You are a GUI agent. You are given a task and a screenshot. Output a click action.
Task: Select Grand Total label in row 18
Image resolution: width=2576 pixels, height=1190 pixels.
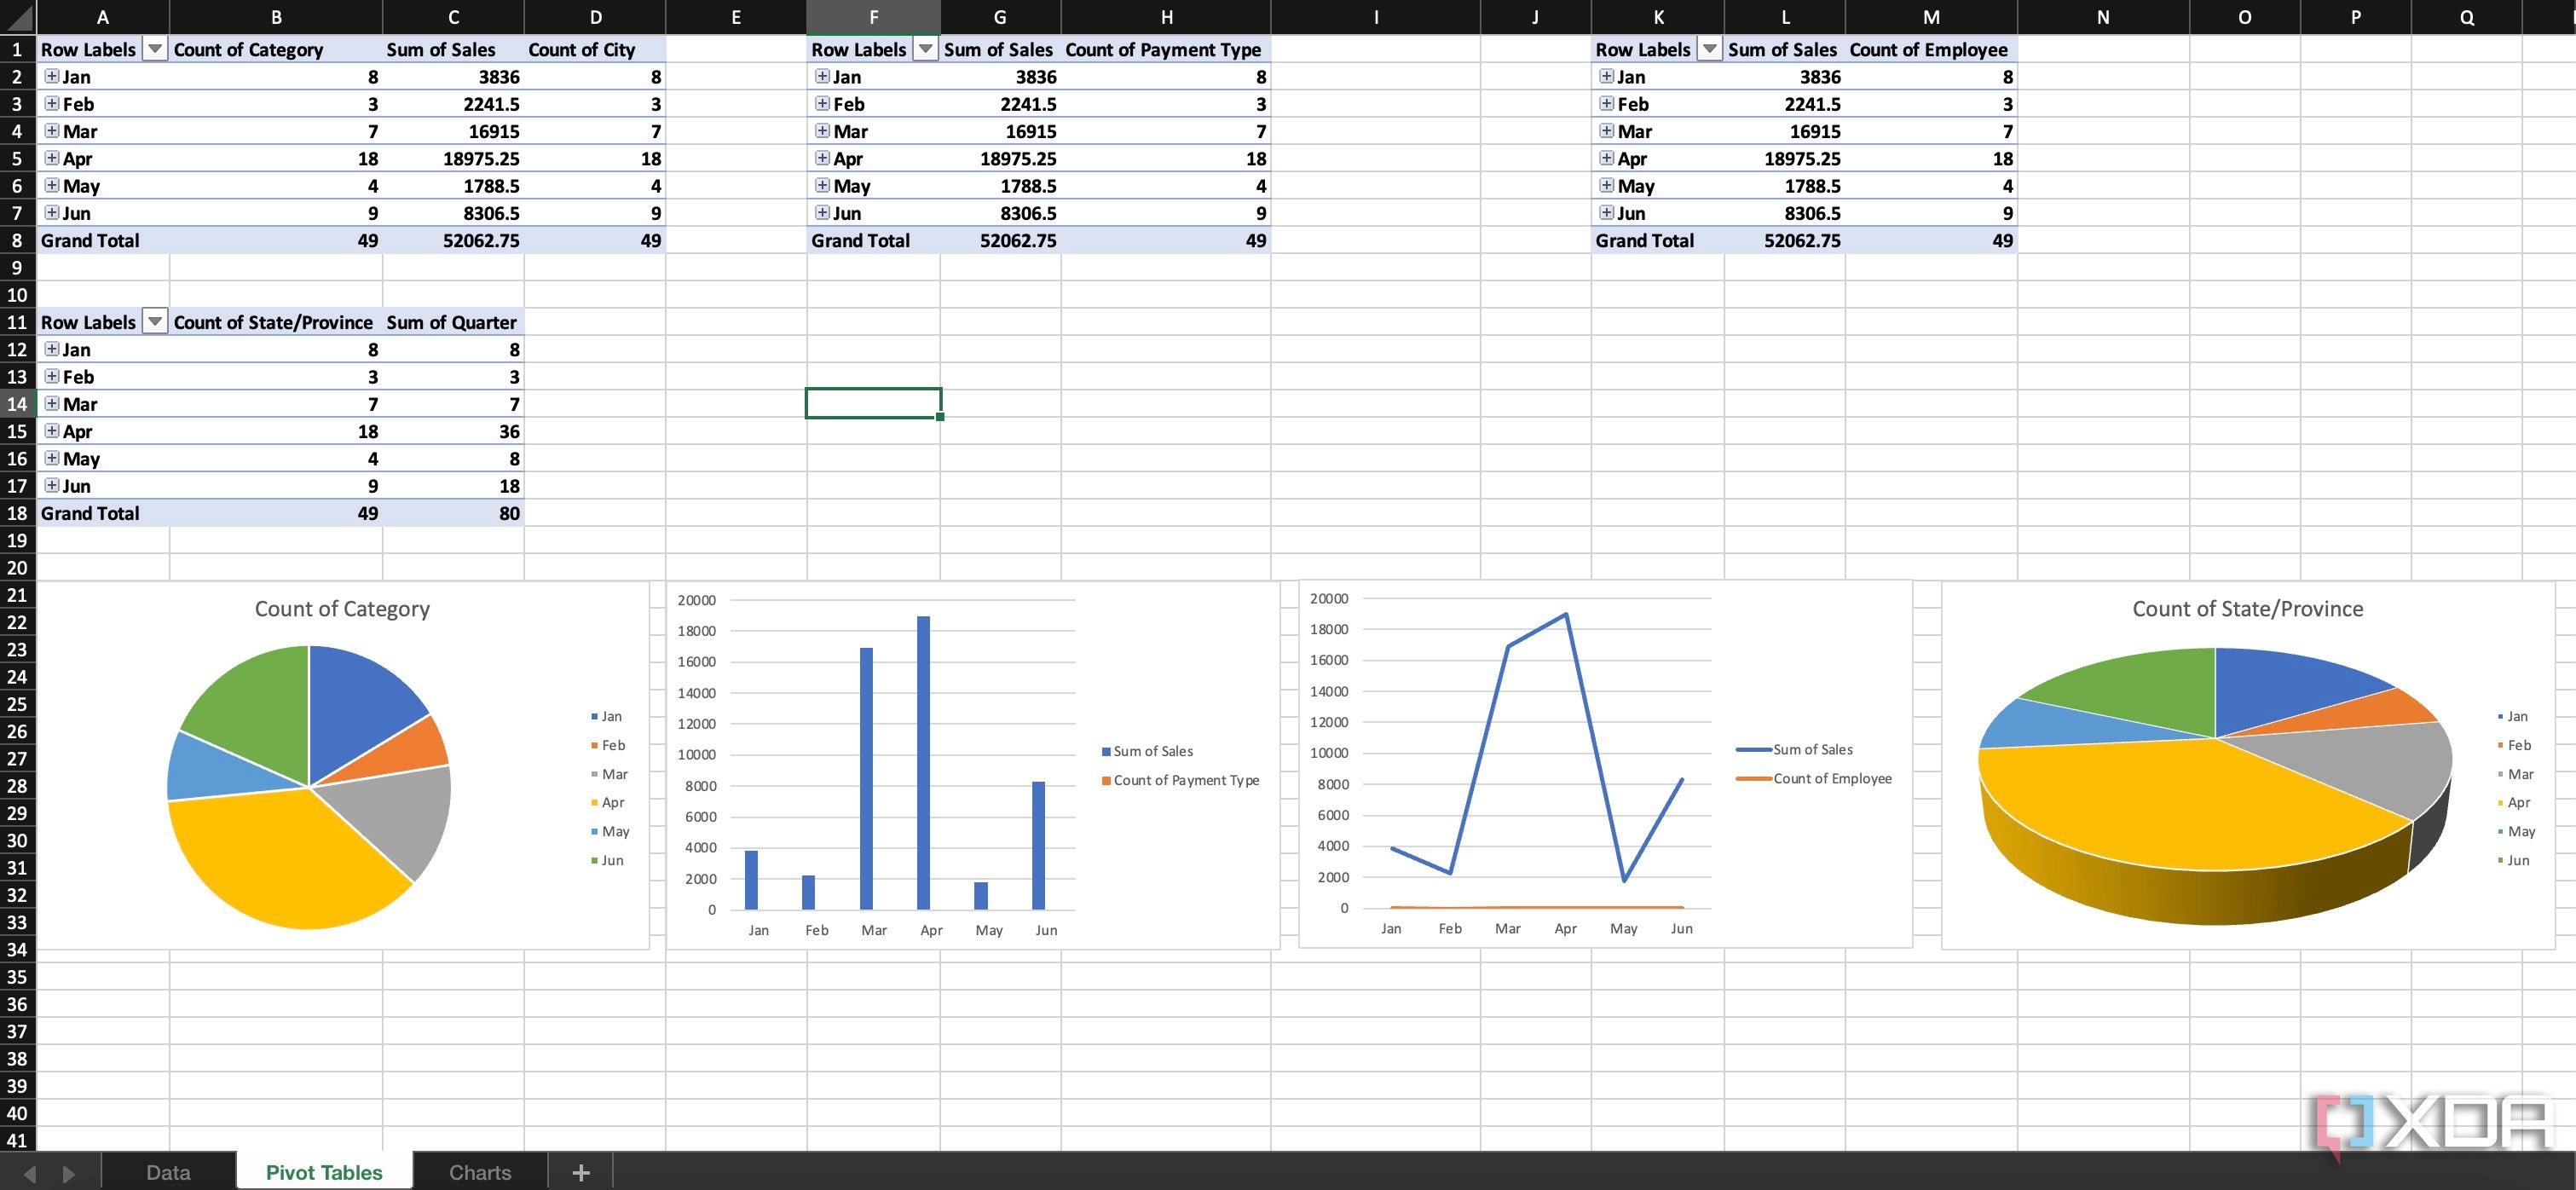pos(102,513)
